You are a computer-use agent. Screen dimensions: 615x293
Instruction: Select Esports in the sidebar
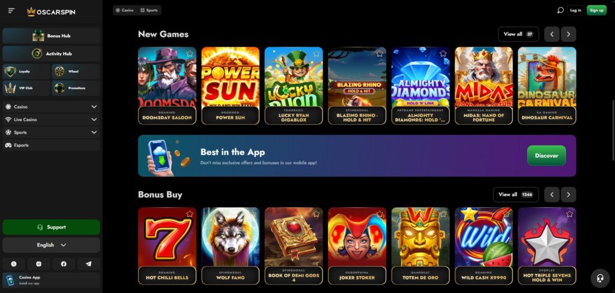tap(51, 145)
